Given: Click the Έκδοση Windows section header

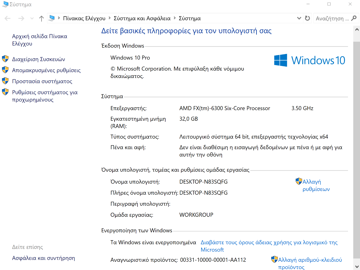Looking at the screenshot, I should [122, 46].
